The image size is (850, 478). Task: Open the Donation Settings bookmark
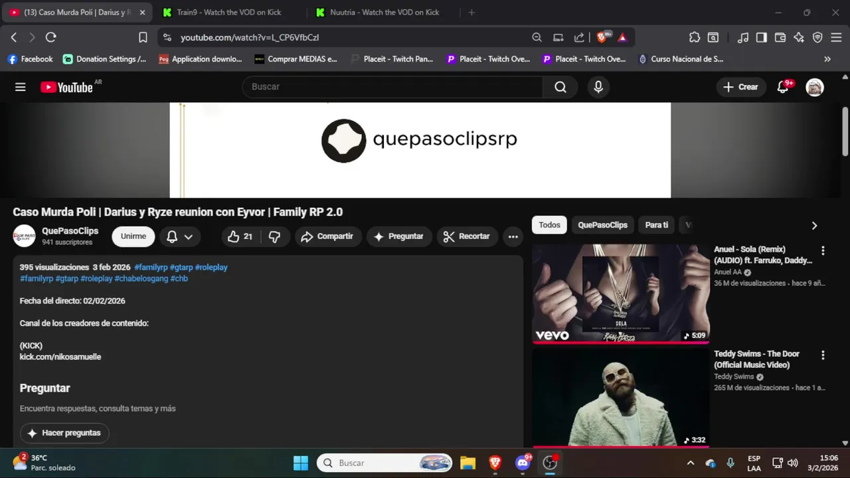coord(104,59)
